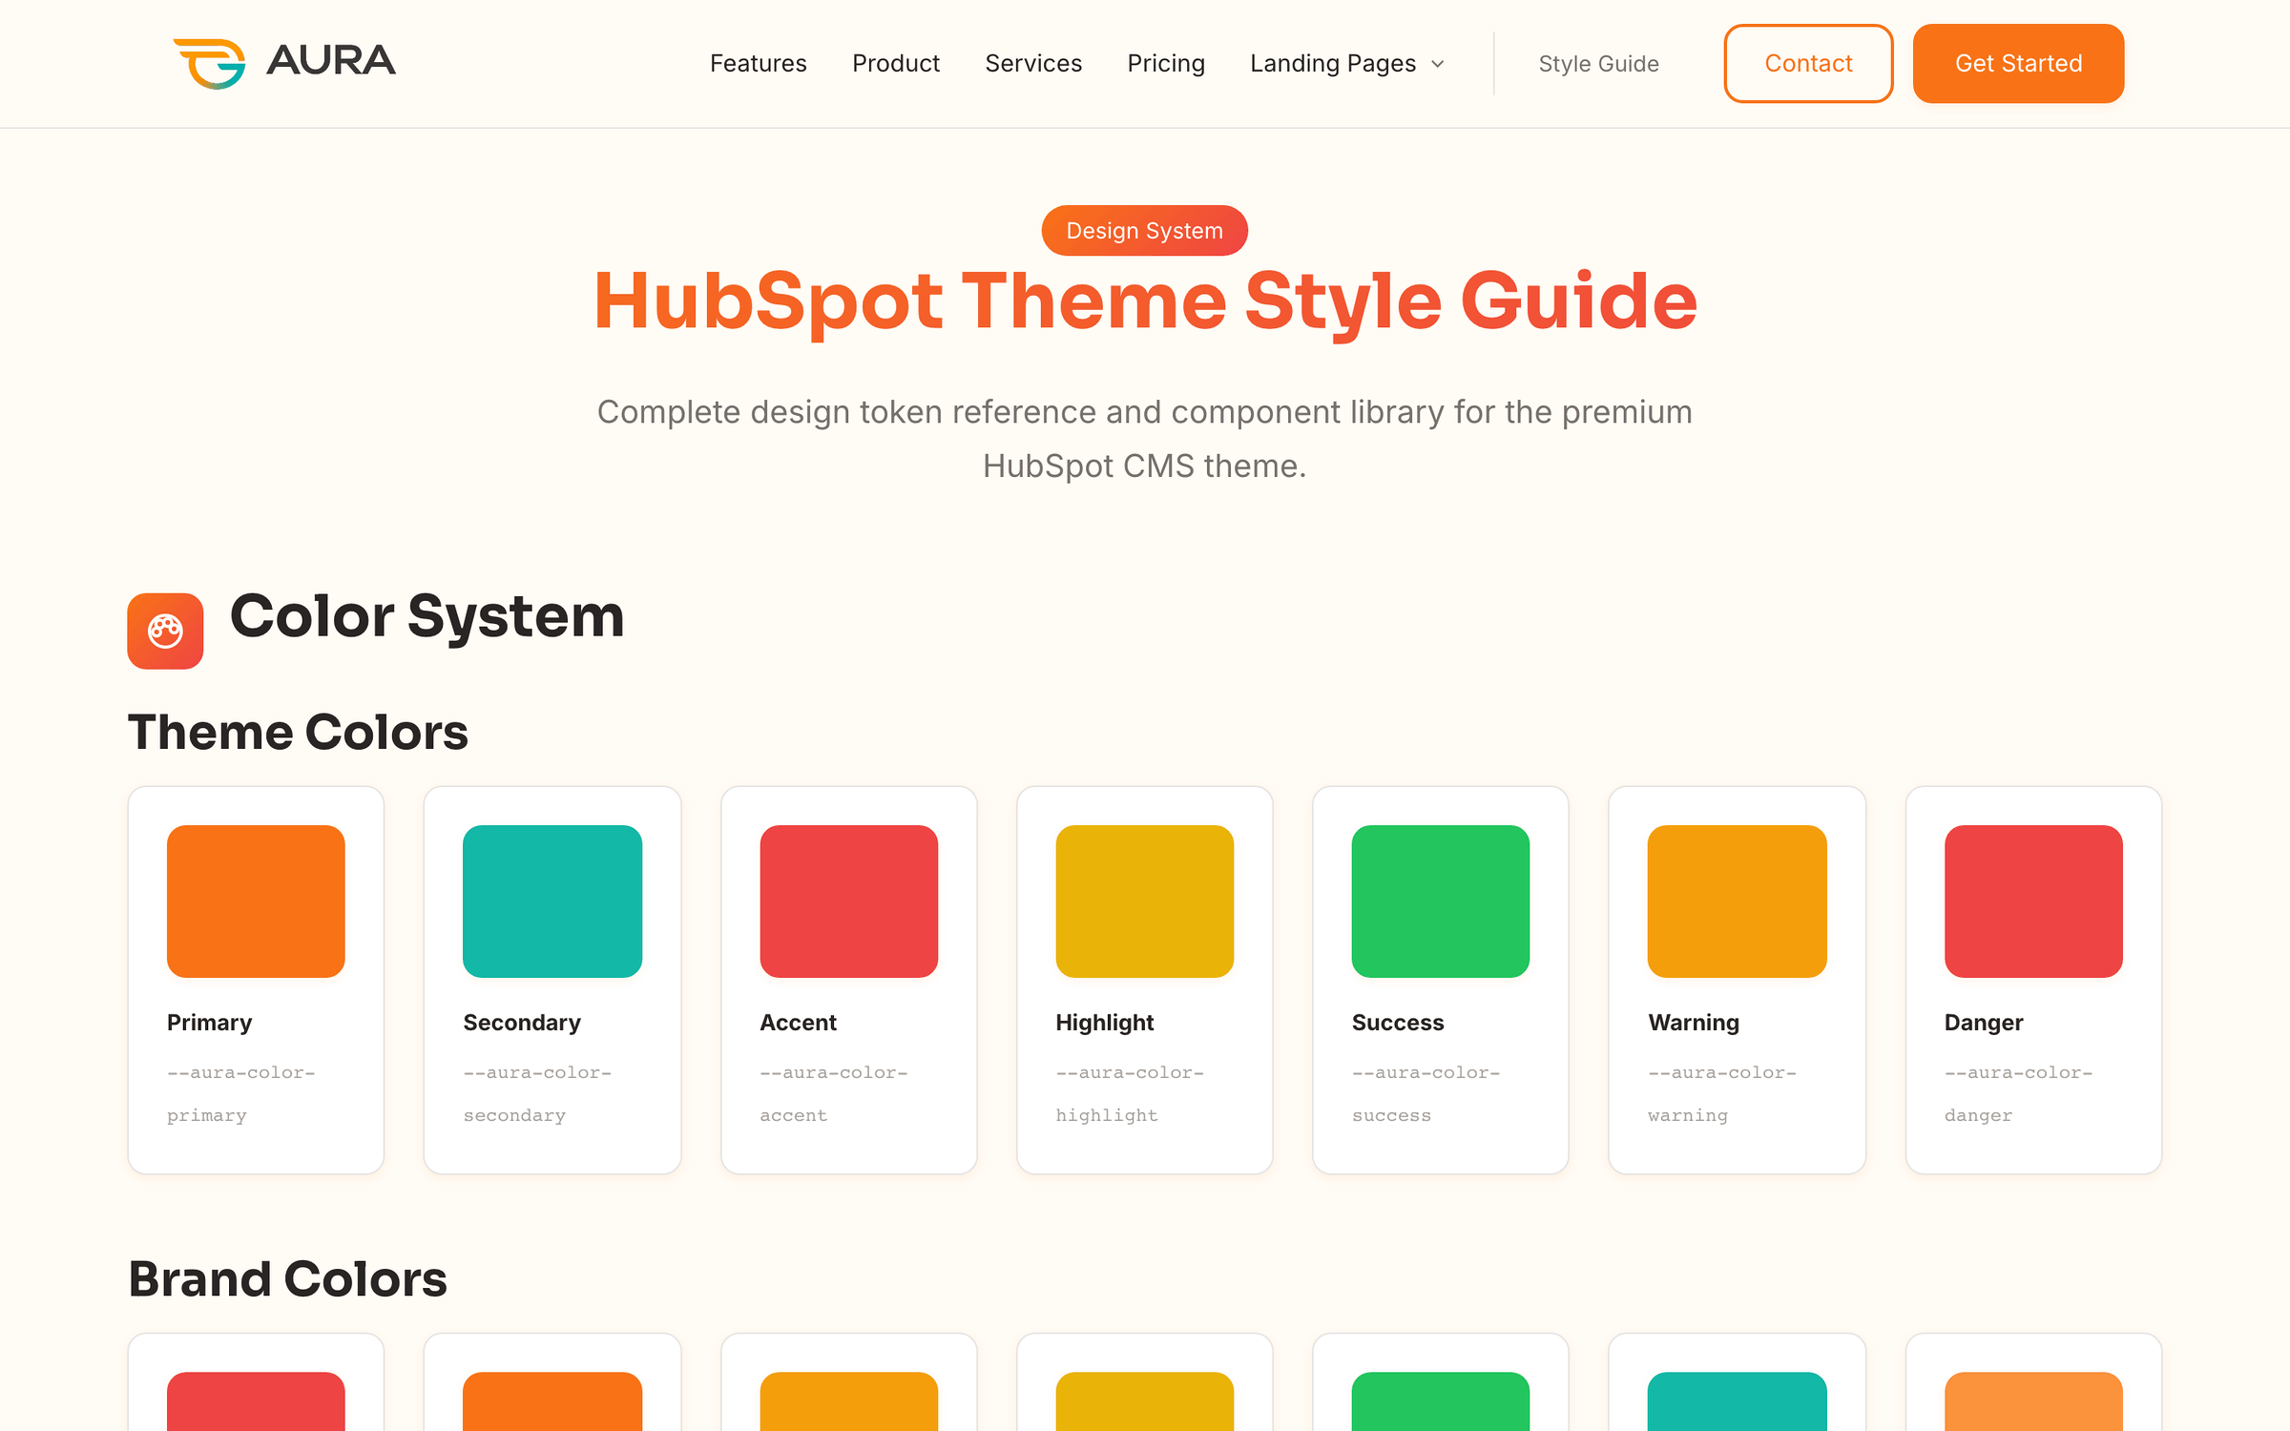2290x1431 pixels.
Task: Click the --aura-color-primary token text
Action: coord(240,1093)
